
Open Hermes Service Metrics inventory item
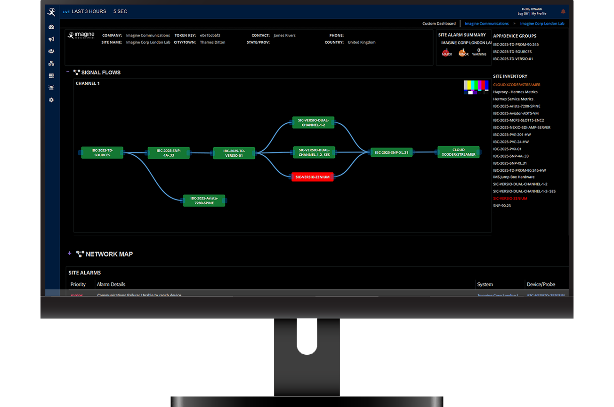point(513,99)
